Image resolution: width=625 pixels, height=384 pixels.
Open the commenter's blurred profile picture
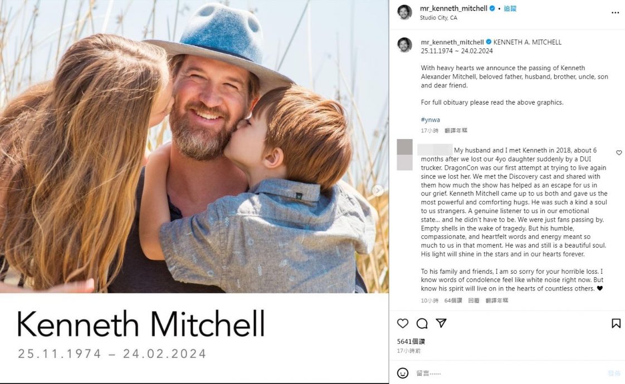(405, 155)
